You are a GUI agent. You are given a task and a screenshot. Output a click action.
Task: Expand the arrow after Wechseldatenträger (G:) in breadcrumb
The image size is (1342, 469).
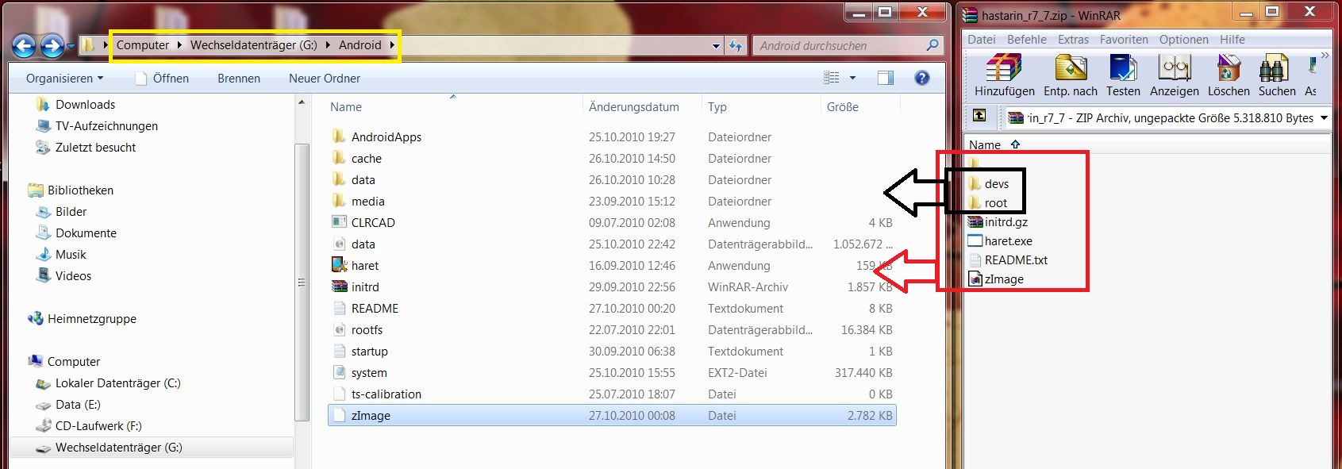(328, 45)
